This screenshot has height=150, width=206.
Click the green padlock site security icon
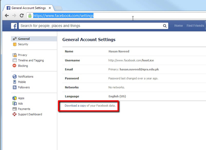[30, 16]
